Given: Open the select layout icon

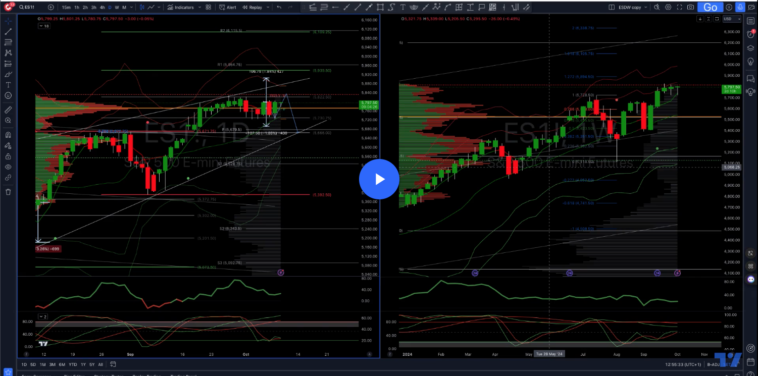Looking at the screenshot, I should pos(612,7).
